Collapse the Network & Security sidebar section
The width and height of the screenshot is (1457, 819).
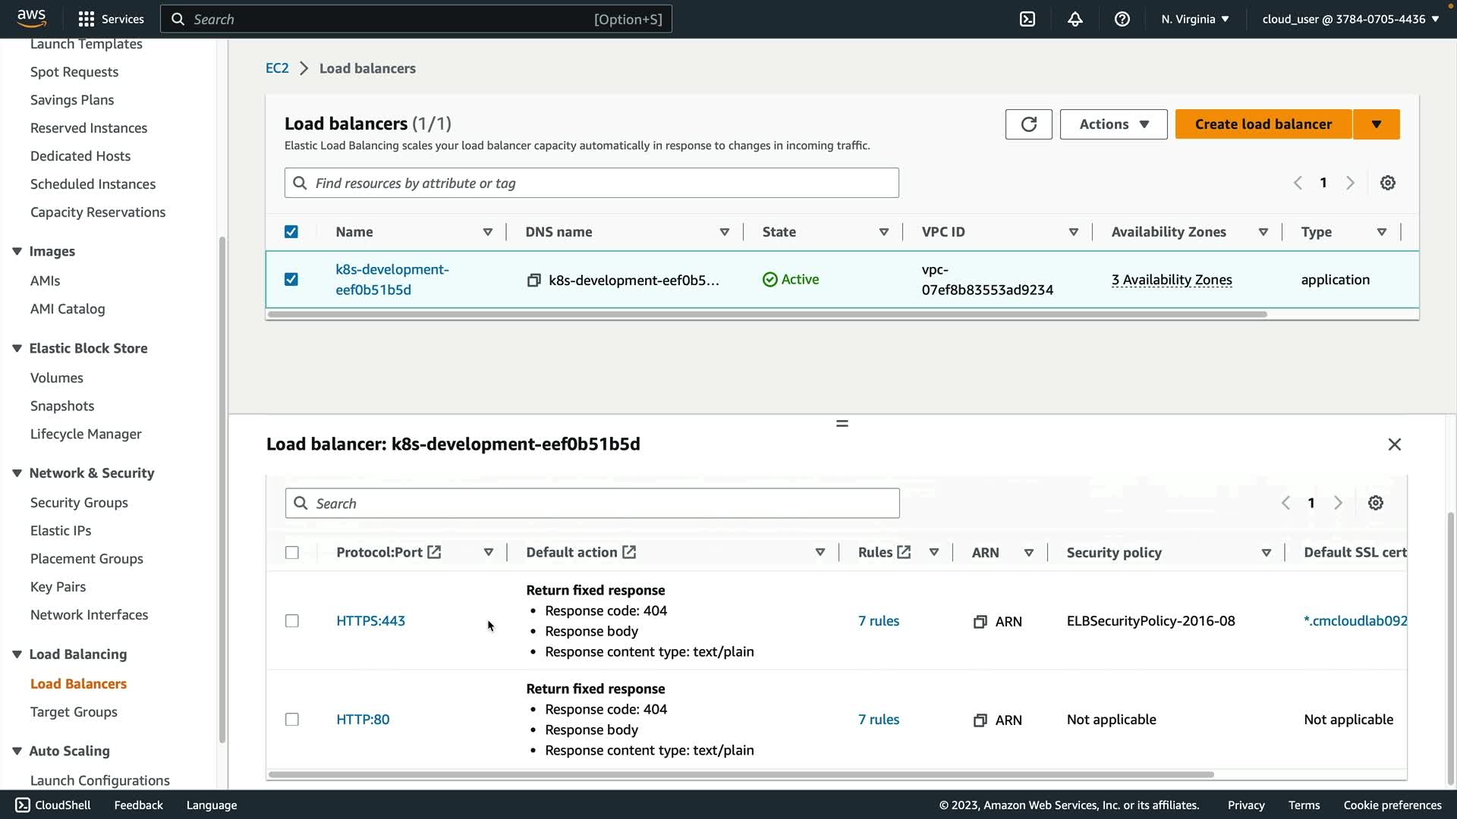coord(17,473)
